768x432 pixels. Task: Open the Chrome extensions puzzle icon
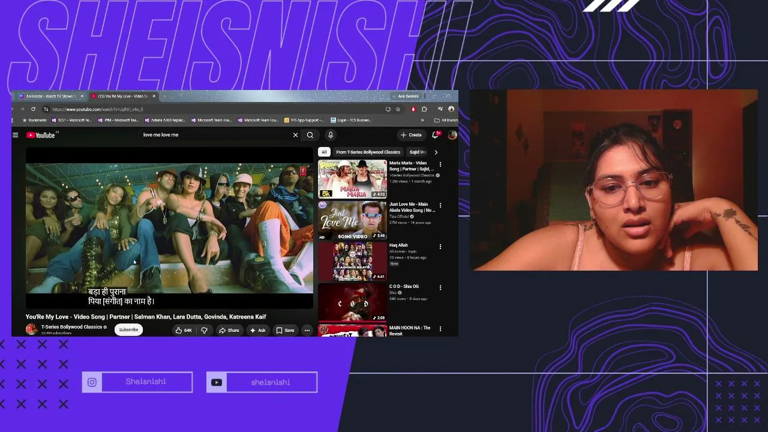(x=424, y=109)
